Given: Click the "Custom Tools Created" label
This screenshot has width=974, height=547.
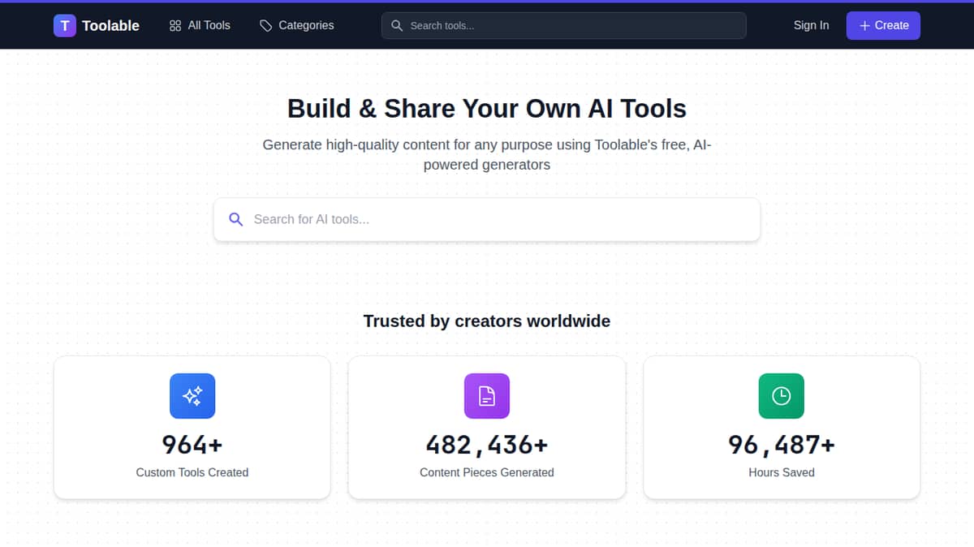Looking at the screenshot, I should 192,472.
